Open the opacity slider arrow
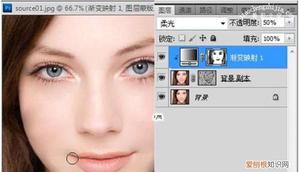299x172 pixels. click(x=289, y=23)
